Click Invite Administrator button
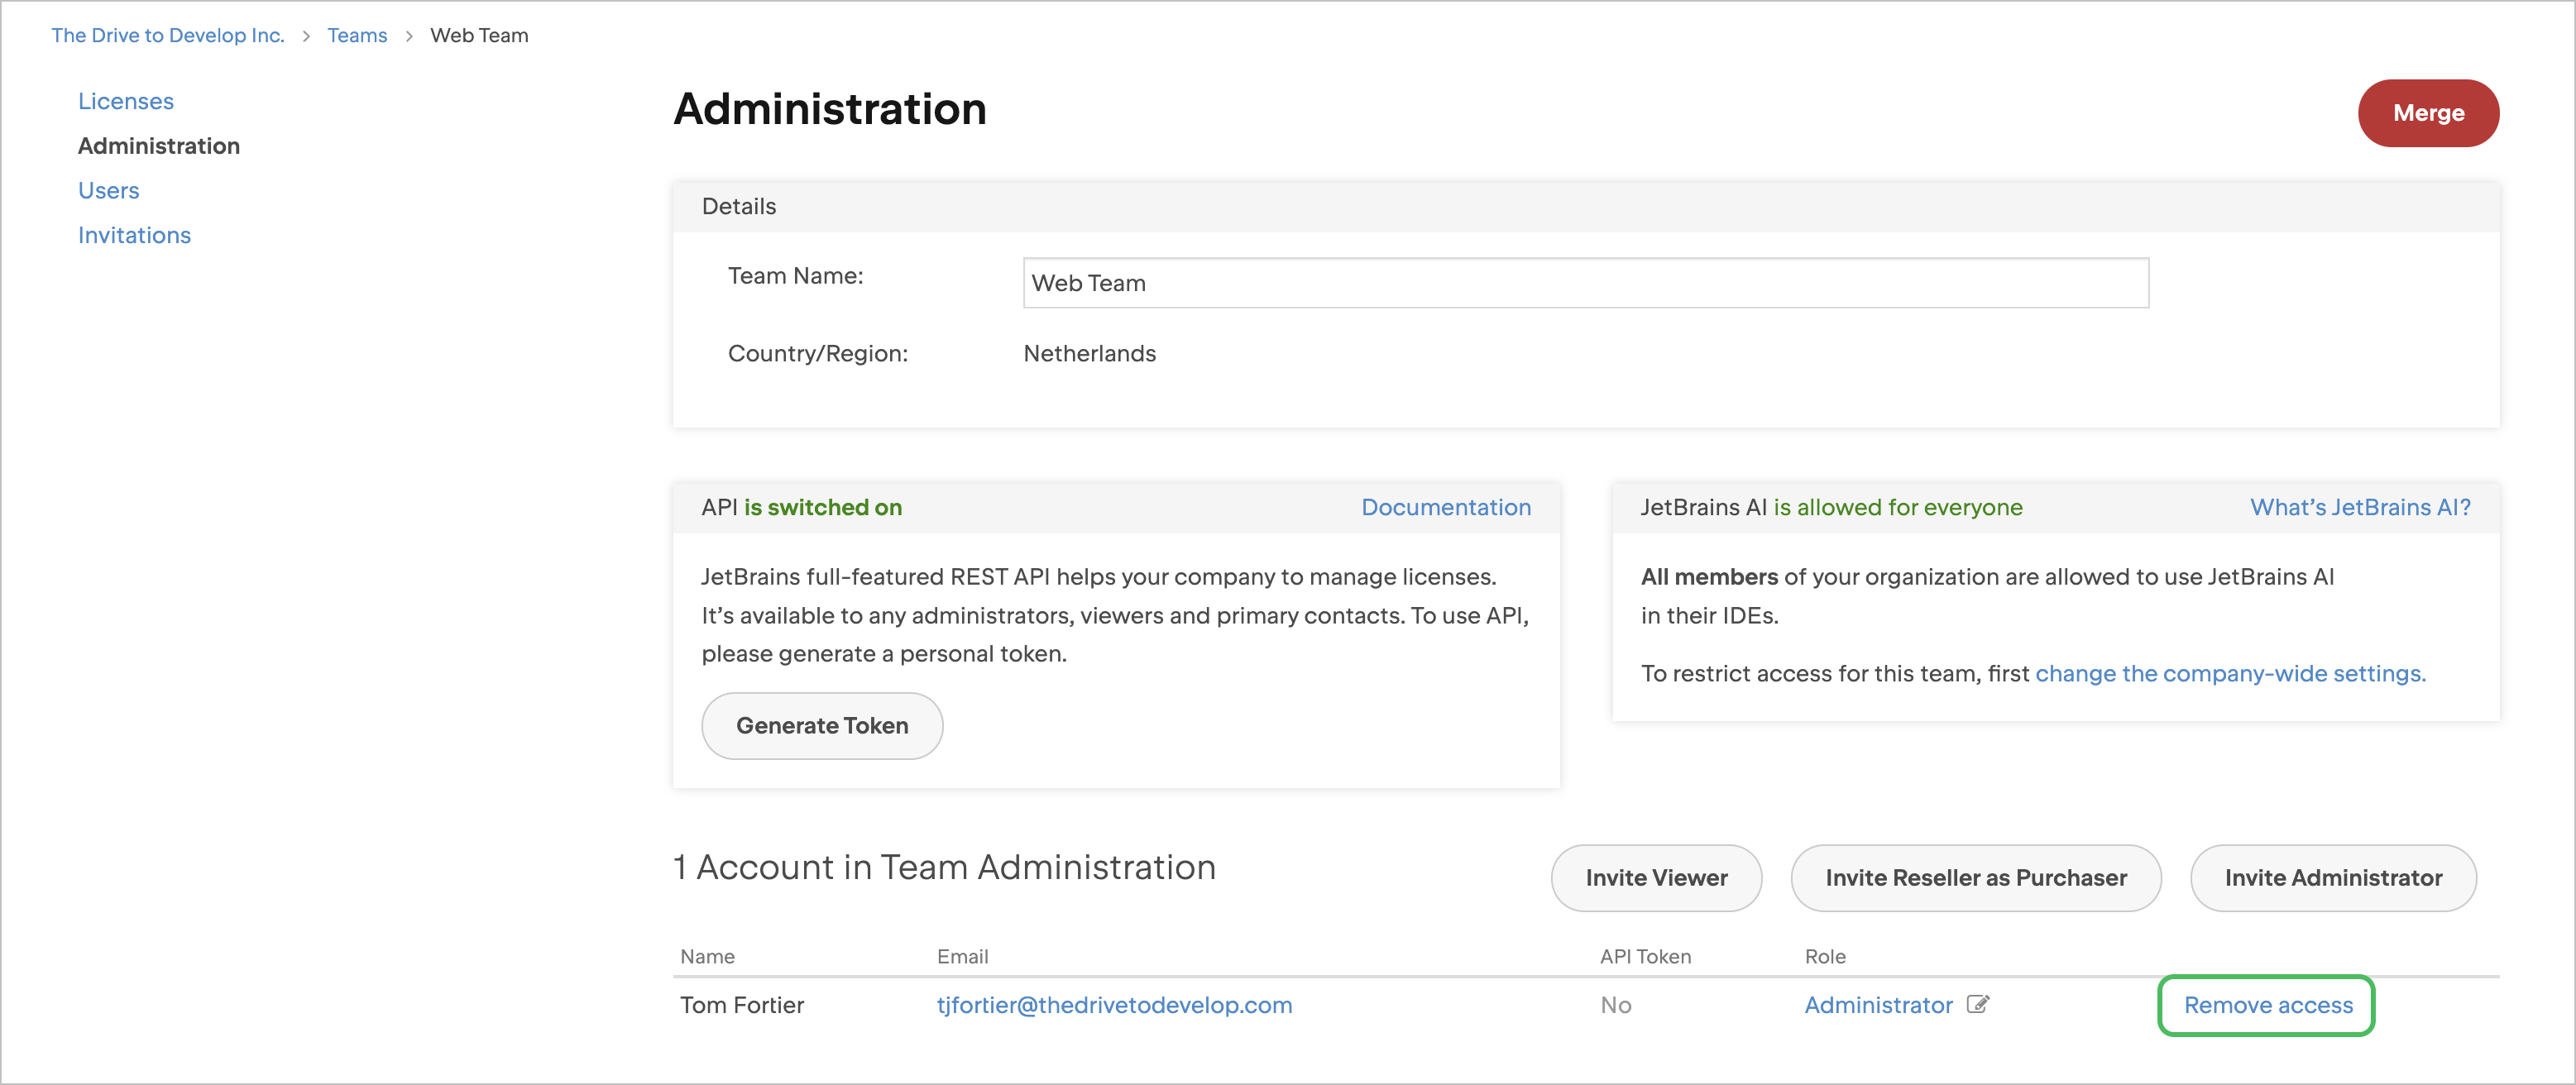Screen dimensions: 2576x1085 click(x=2333, y=878)
